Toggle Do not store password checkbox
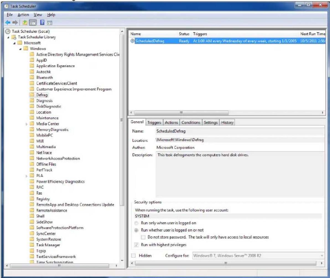Screen dimensions: 330x278 [x=143, y=237]
